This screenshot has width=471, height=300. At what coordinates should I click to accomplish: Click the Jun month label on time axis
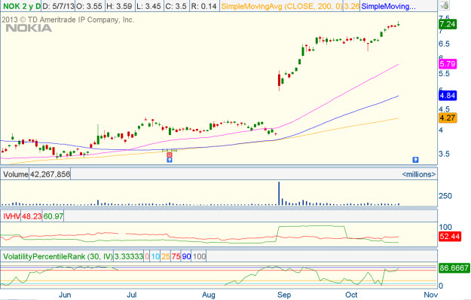click(65, 295)
